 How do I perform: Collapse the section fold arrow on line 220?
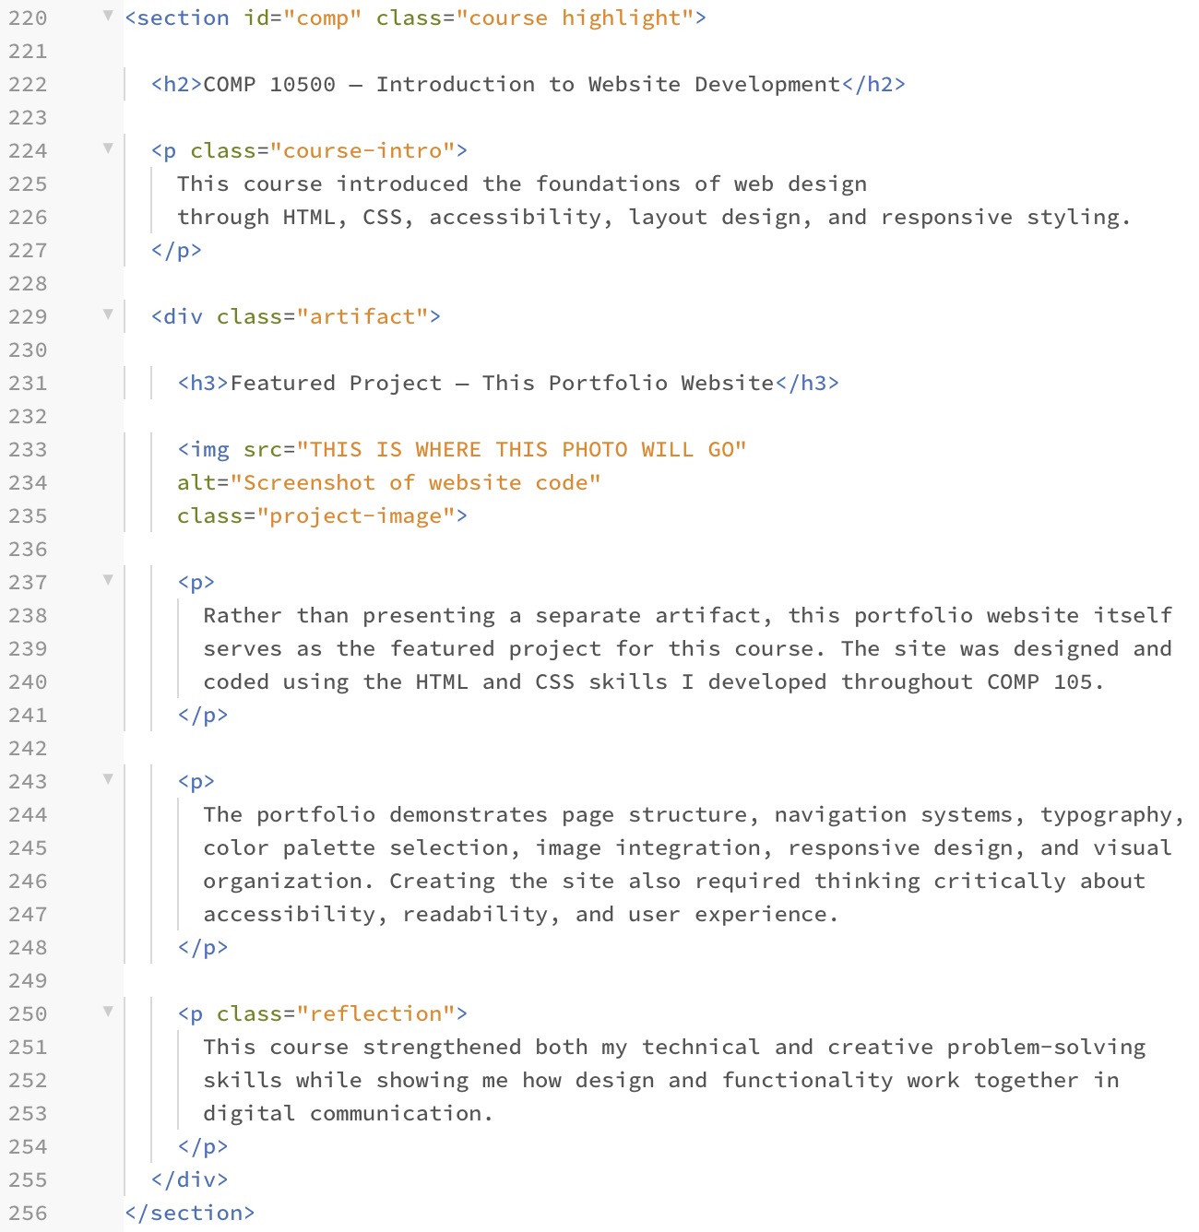pos(108,15)
